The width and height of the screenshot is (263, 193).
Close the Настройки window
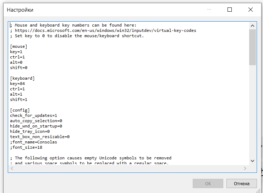tap(251, 10)
